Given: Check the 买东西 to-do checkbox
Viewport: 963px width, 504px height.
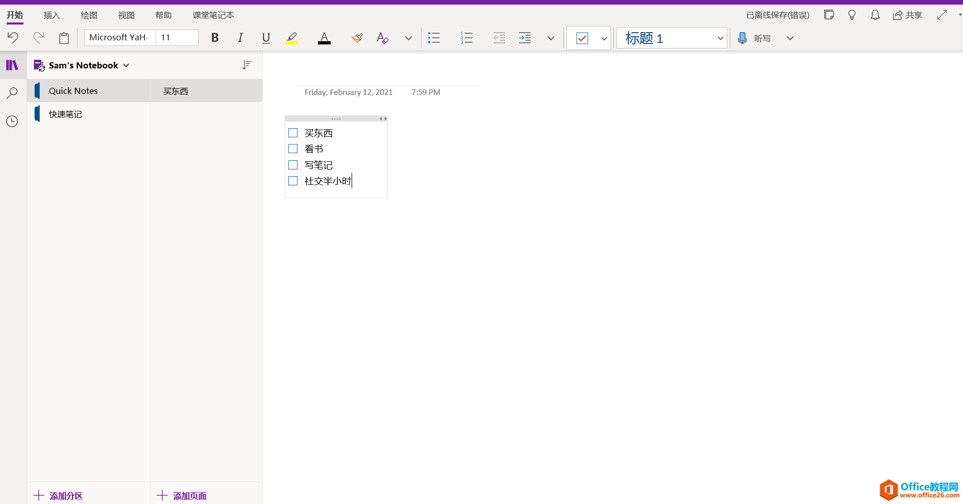Looking at the screenshot, I should [x=293, y=132].
